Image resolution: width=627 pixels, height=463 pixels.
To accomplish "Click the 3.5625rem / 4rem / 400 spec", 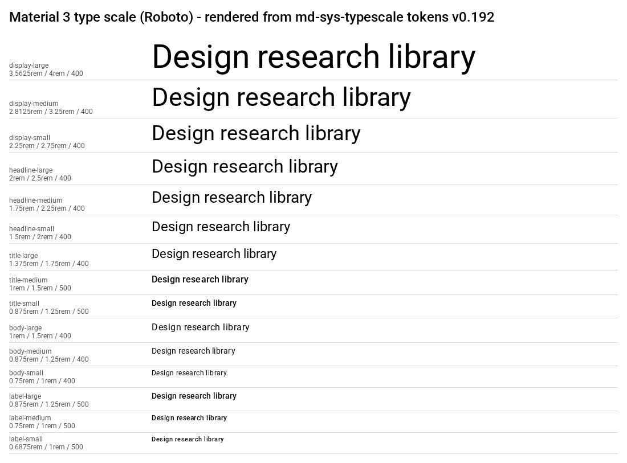I will tap(46, 73).
